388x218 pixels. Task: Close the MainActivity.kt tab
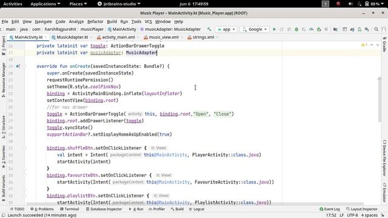46,38
